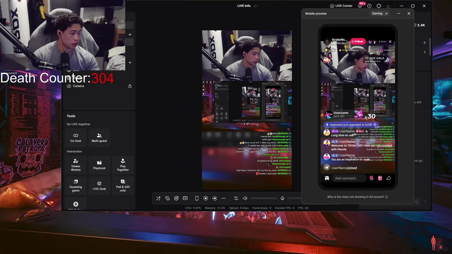Click the replay capture circular icon
Screen dimensions: 452x254
pos(214,198)
